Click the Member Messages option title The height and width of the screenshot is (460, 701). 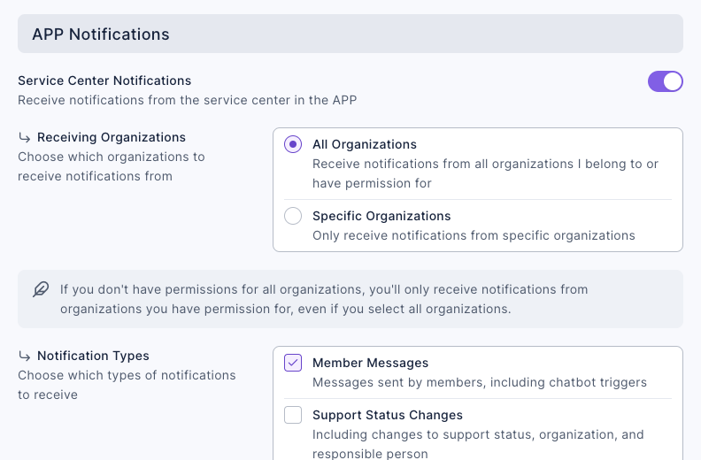pyautogui.click(x=370, y=363)
